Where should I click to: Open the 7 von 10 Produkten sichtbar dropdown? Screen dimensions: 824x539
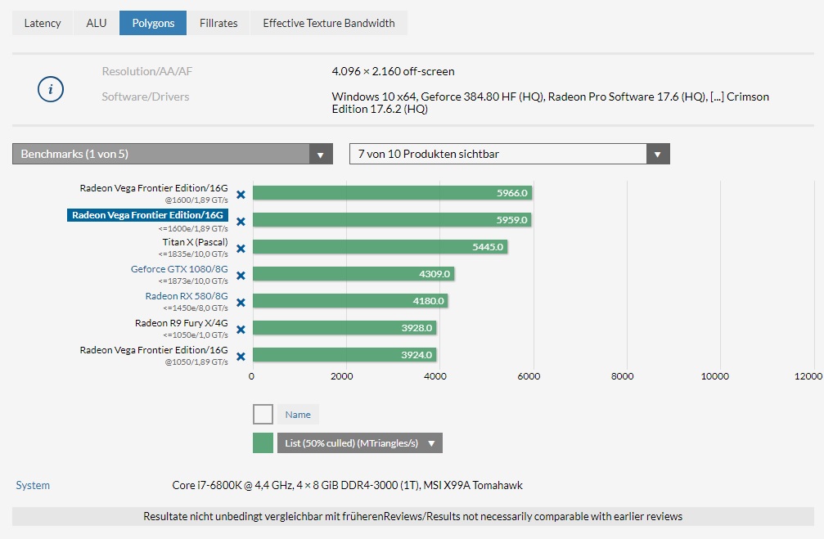pyautogui.click(x=509, y=154)
